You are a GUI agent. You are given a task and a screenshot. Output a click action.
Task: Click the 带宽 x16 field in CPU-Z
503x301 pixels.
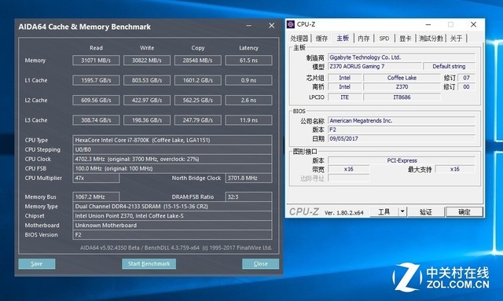pyautogui.click(x=348, y=169)
